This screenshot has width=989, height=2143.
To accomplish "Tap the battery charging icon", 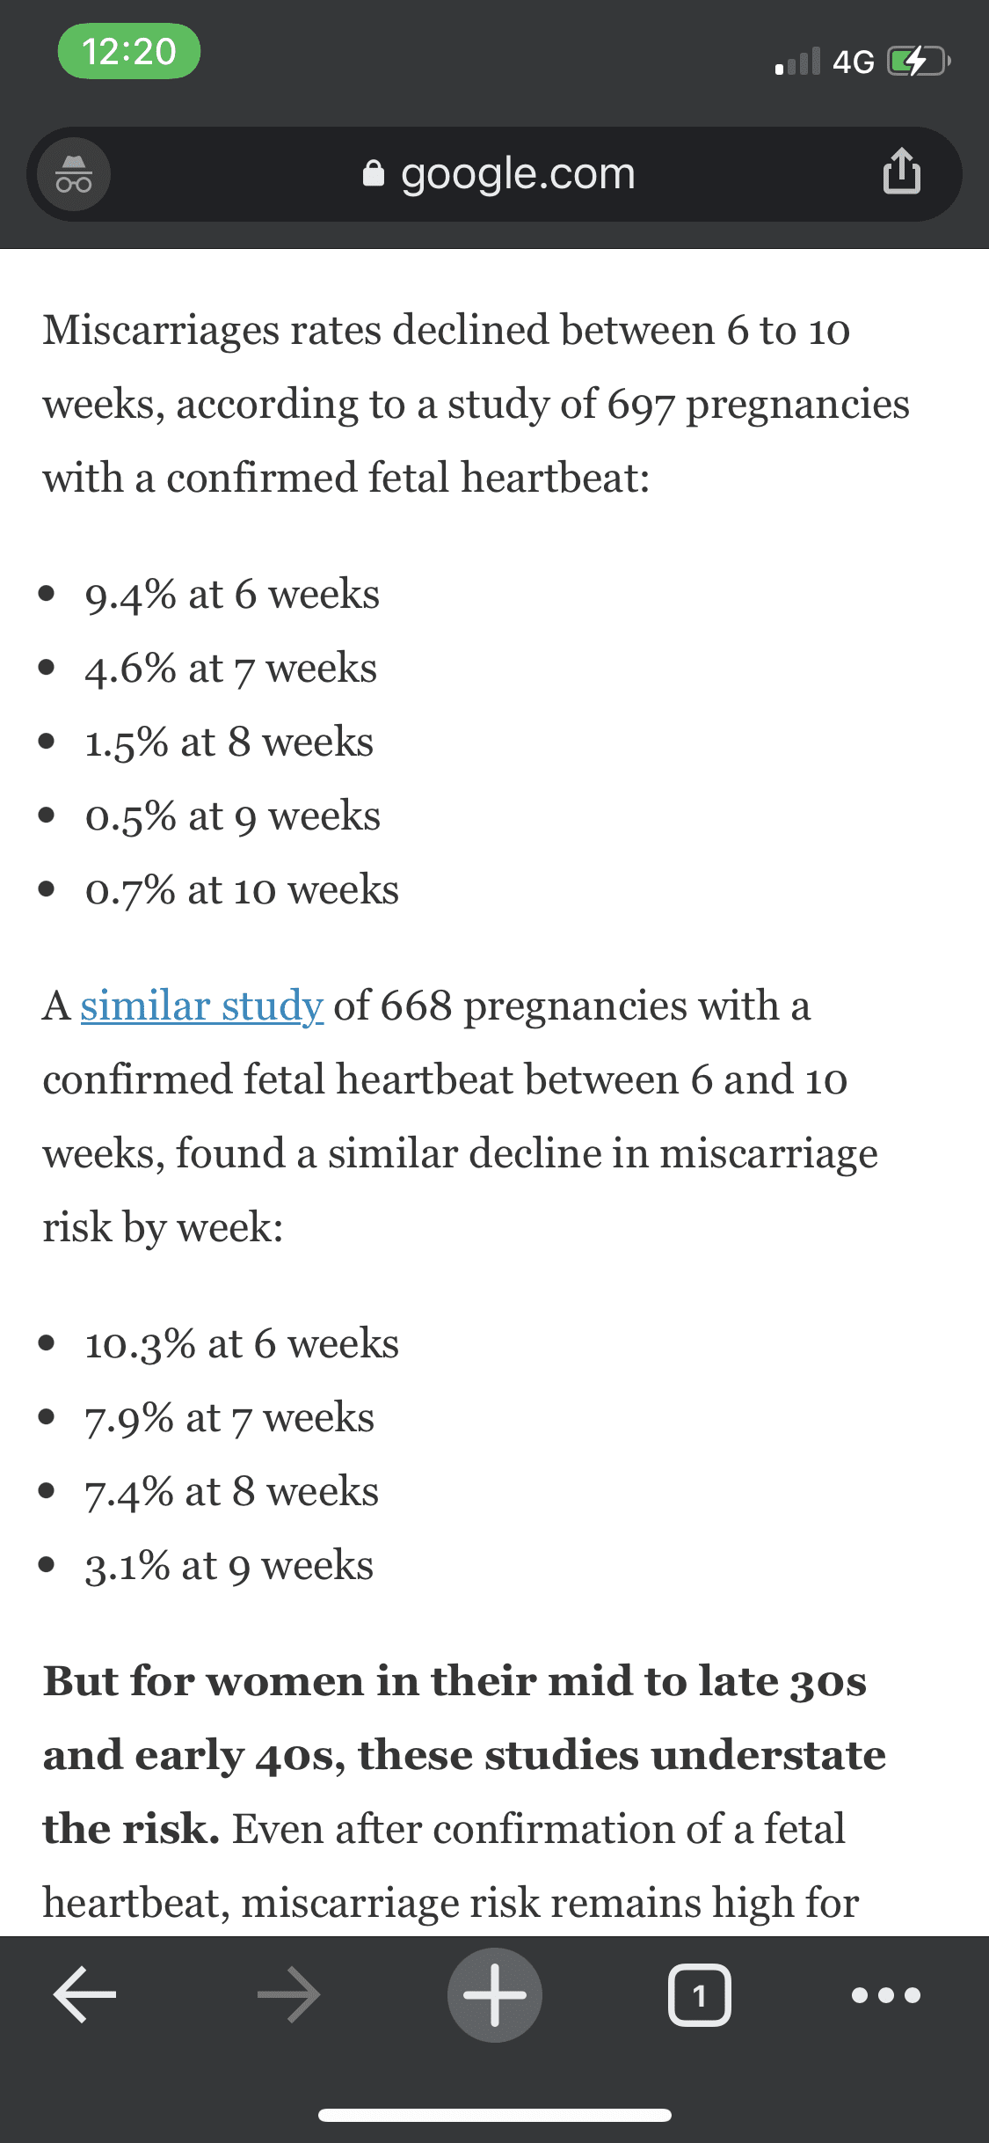I will click(919, 62).
